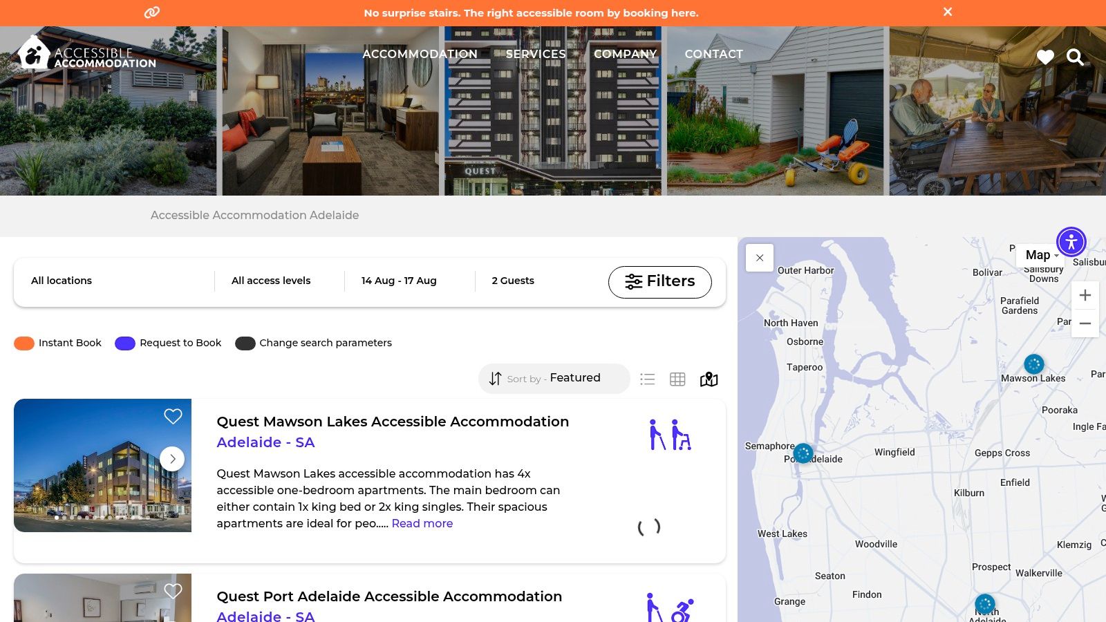Click the Mawson Lakes access level icons
The image size is (1106, 622).
click(671, 435)
